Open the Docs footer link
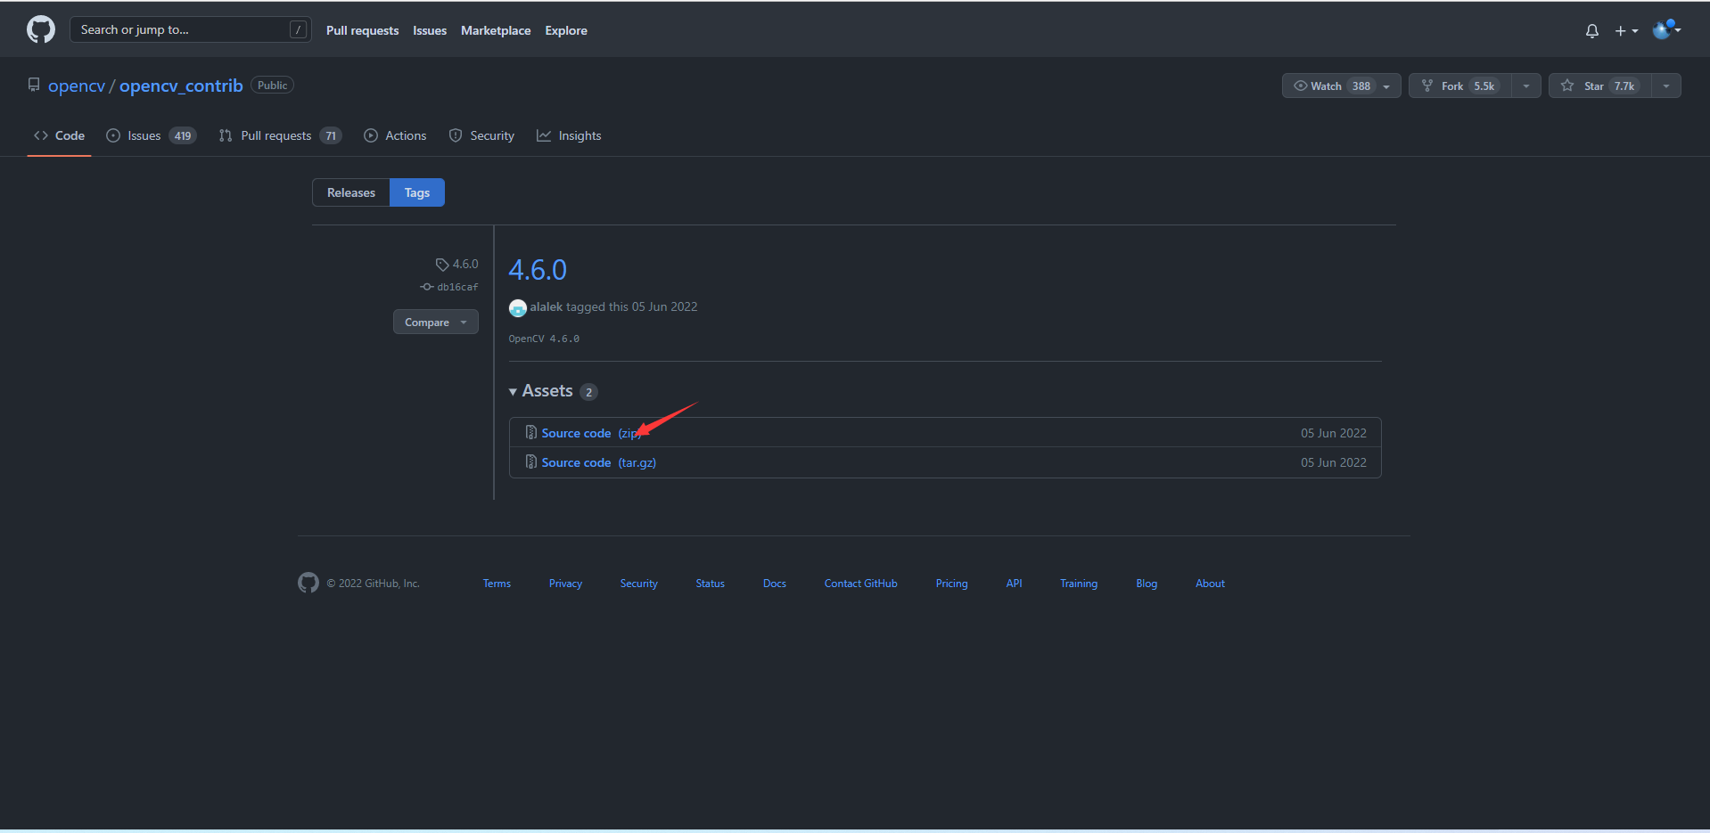Viewport: 1710px width, 833px height. [775, 584]
